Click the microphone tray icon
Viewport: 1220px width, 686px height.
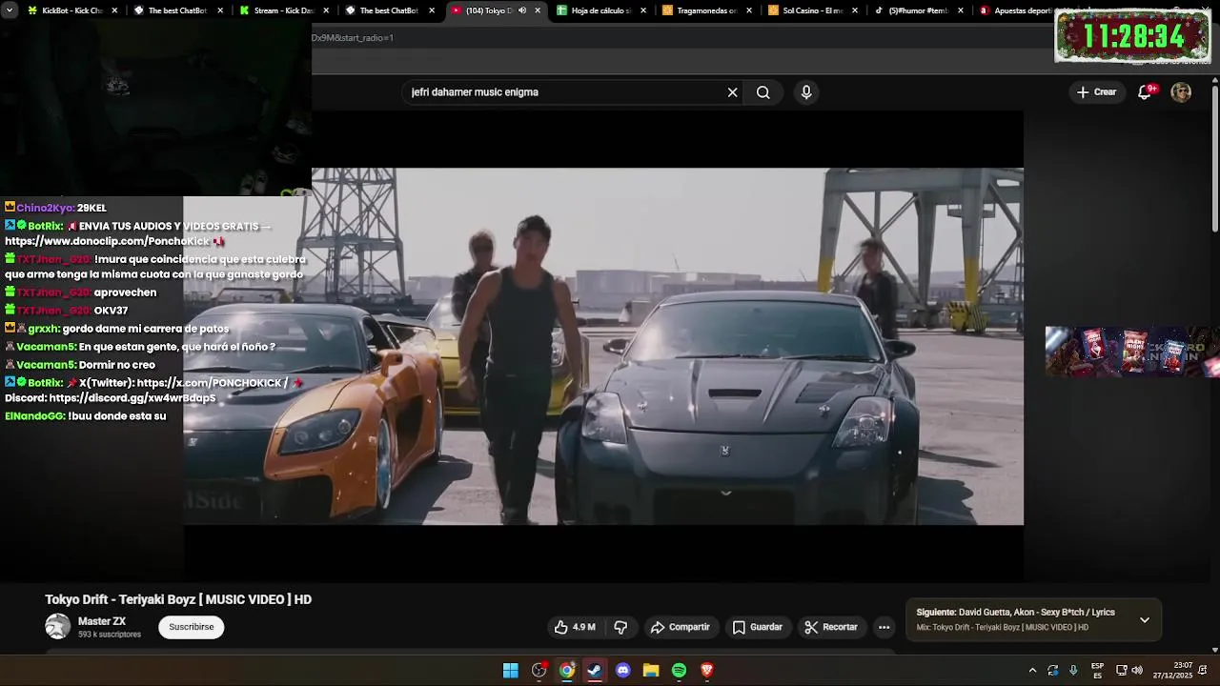tap(1074, 671)
